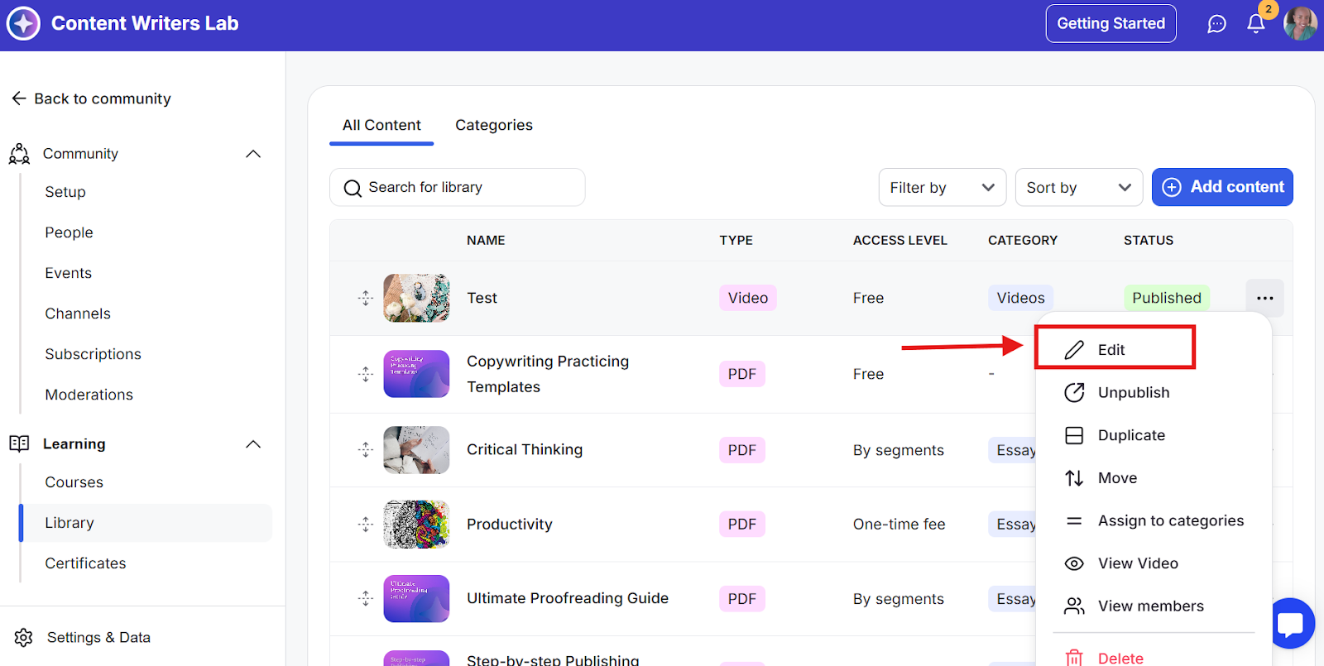Click the Productivity thumbnail
This screenshot has width=1324, height=666.
pos(416,525)
